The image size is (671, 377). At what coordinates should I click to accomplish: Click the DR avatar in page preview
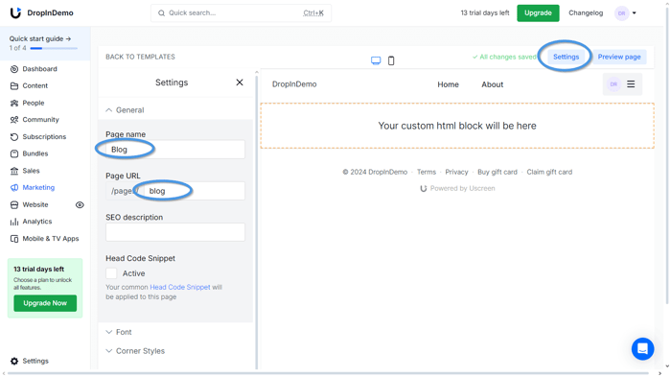[x=613, y=84]
